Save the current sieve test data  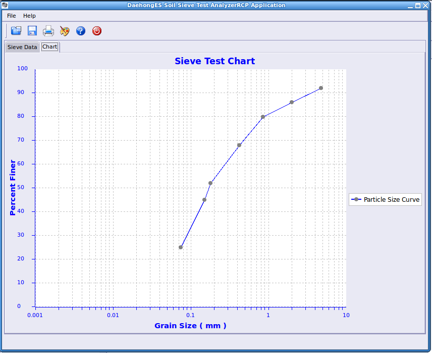point(32,30)
